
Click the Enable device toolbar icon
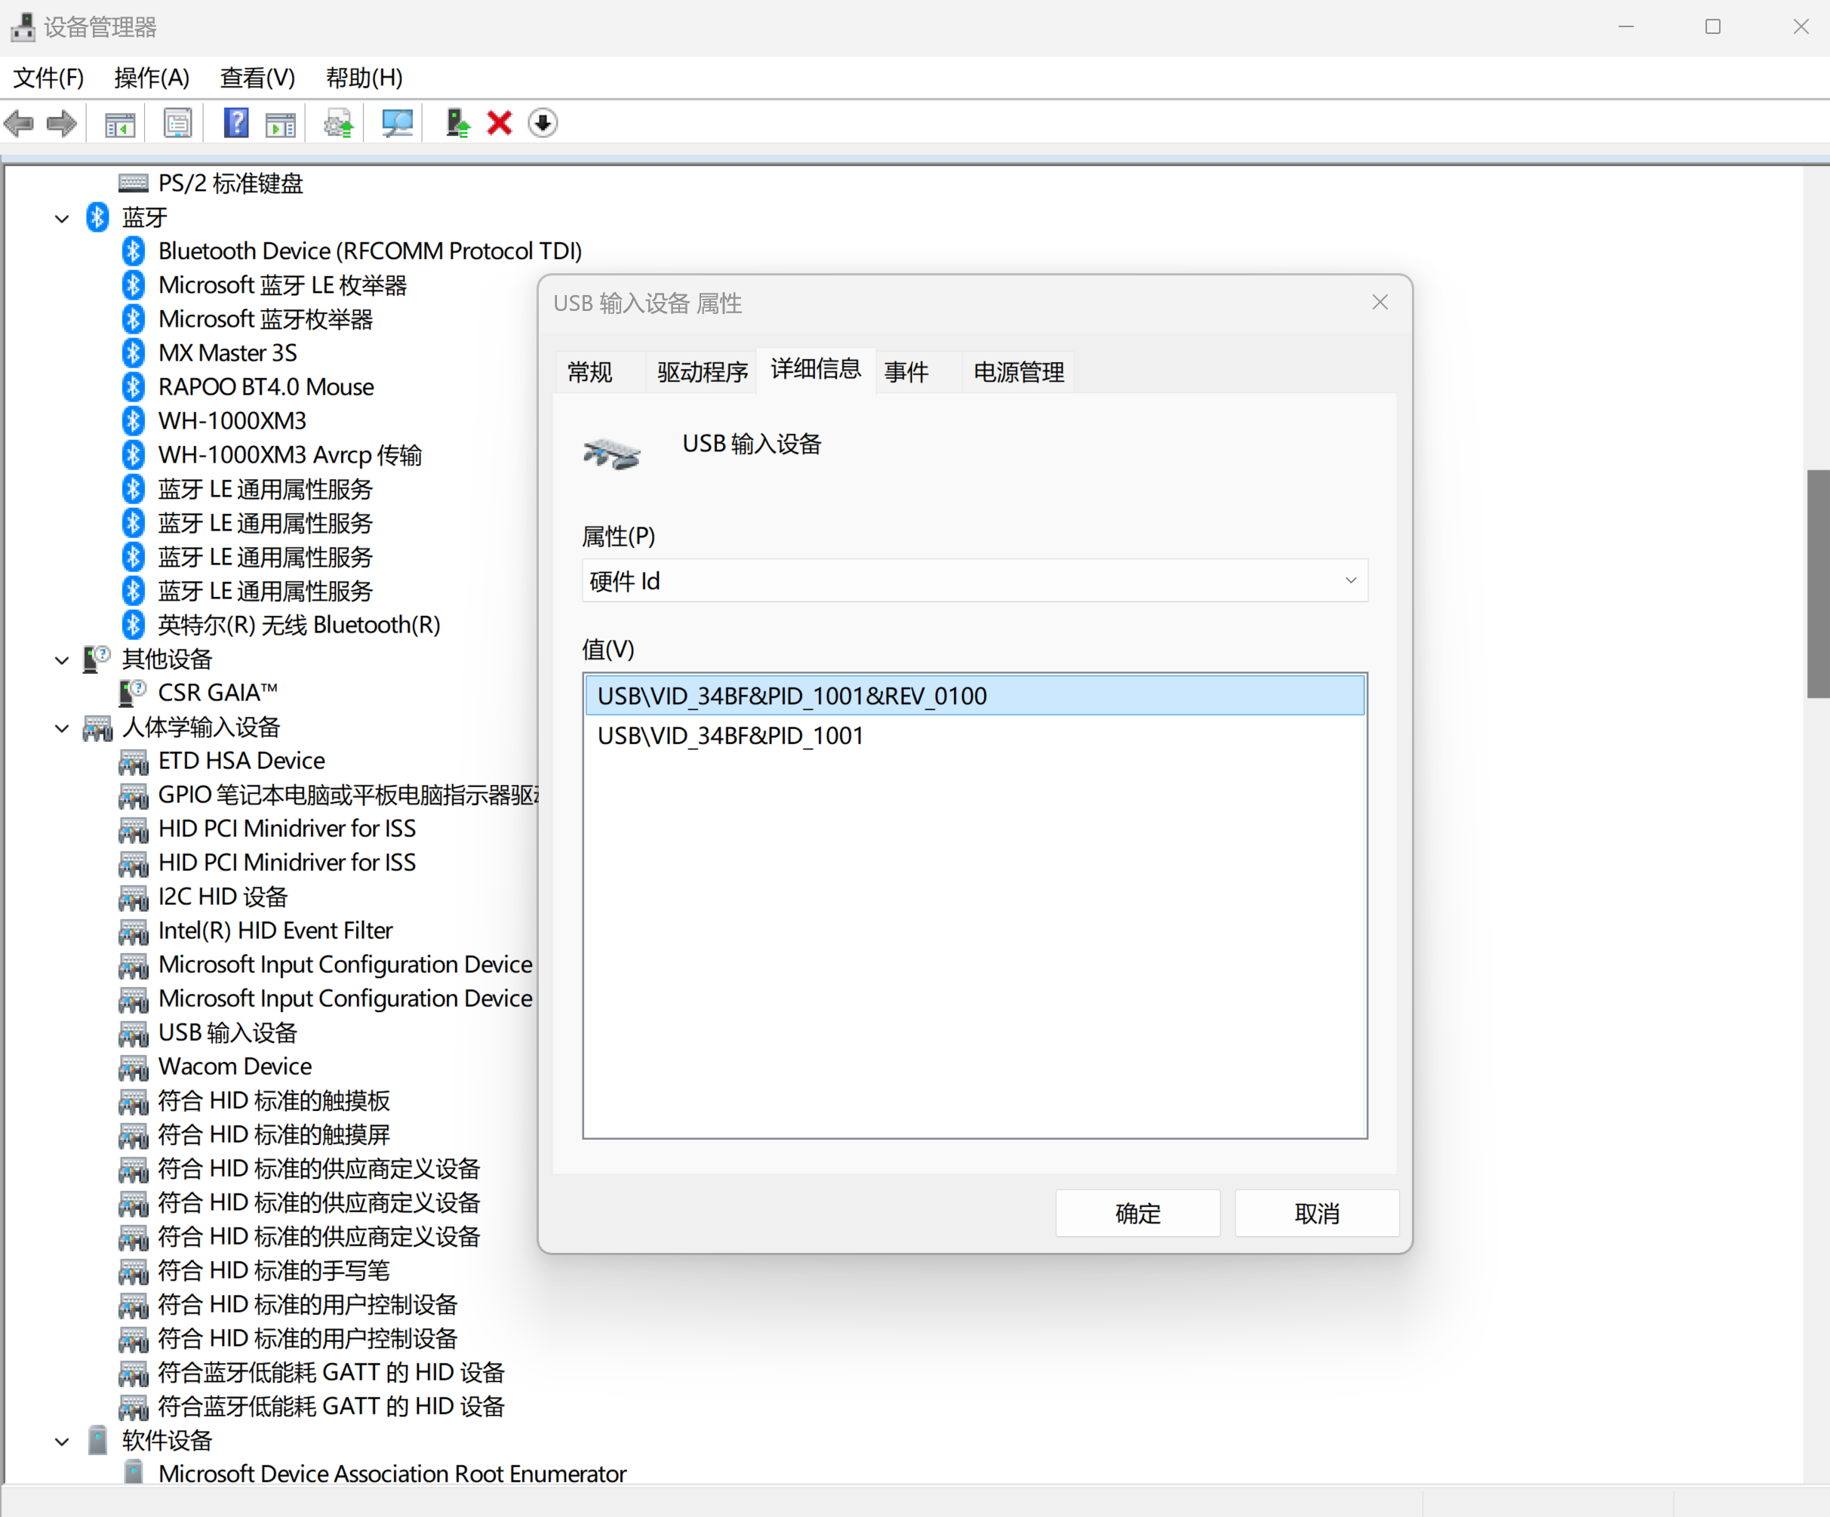tap(457, 123)
